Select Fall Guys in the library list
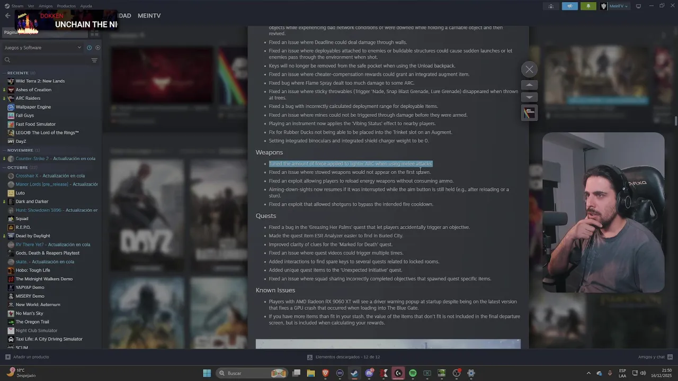 (25, 115)
